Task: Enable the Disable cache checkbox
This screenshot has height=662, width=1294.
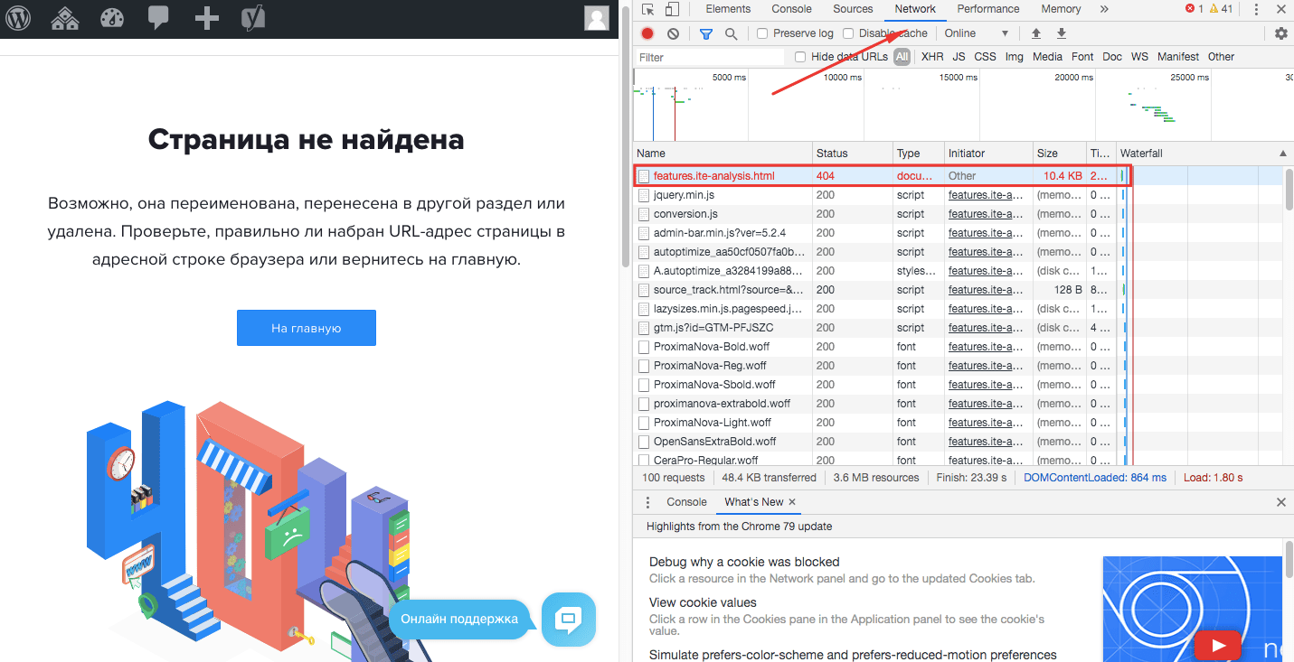Action: click(x=848, y=33)
